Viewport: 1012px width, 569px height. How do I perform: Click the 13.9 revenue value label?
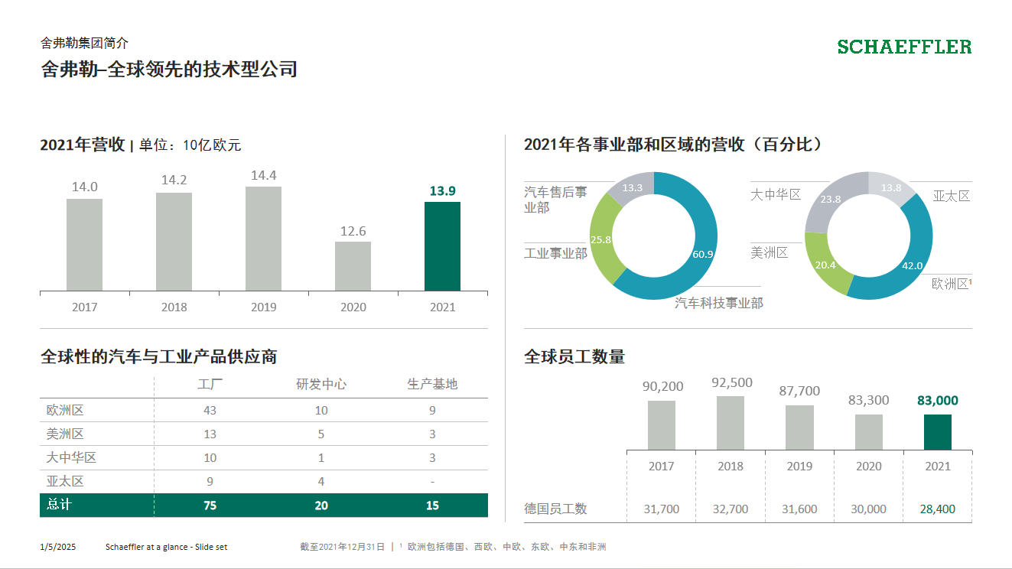[442, 191]
